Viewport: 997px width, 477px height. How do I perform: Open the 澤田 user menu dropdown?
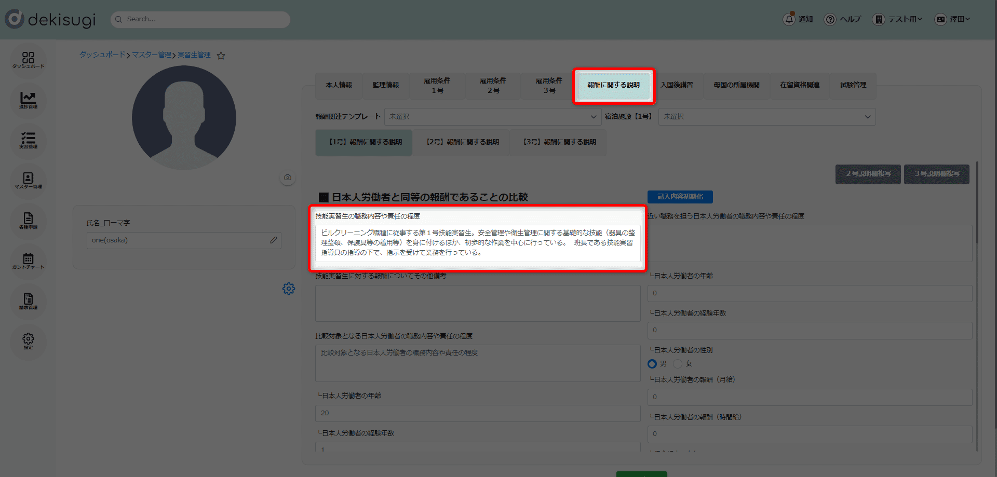(952, 19)
